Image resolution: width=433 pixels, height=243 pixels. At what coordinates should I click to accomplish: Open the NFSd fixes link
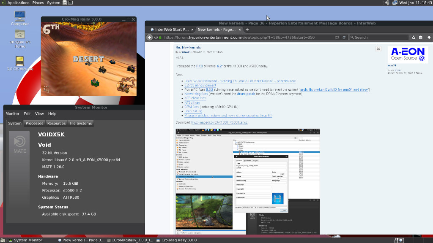pyautogui.click(x=192, y=103)
